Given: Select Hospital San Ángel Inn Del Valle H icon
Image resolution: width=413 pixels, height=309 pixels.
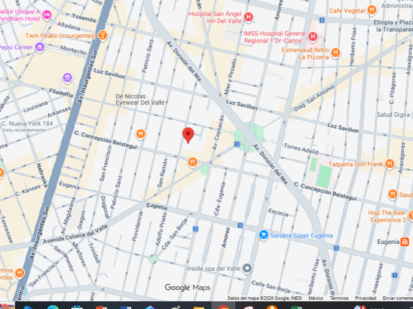Looking at the screenshot, I should click(x=248, y=17).
